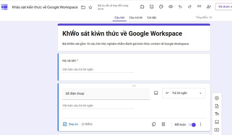Click the Họ và tên short answer field
The image size is (232, 135).
(x=98, y=69)
